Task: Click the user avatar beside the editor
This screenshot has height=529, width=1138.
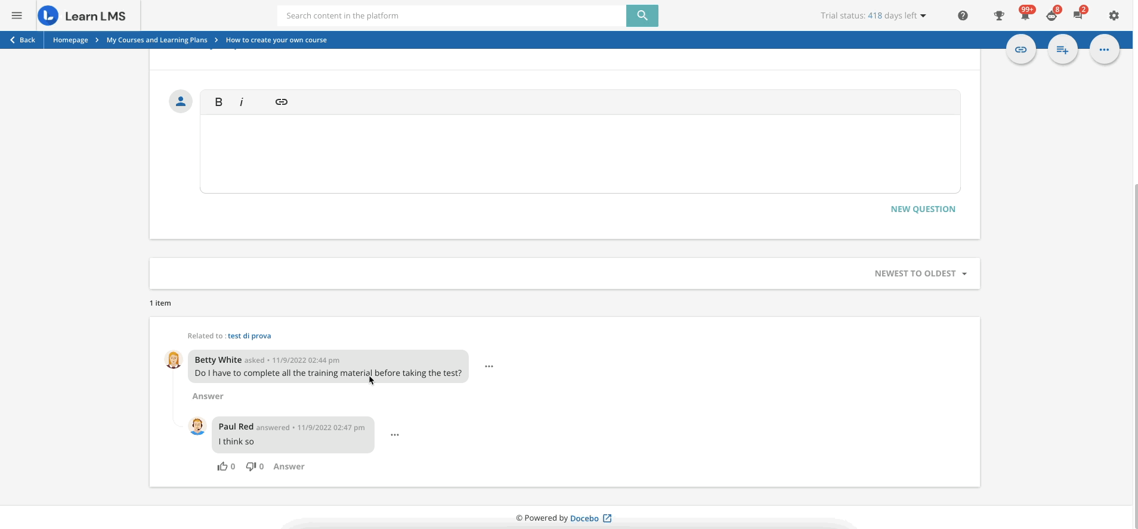Action: (x=181, y=101)
